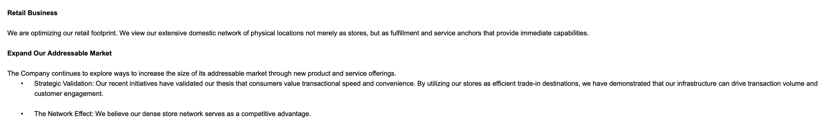
Task: Click the words "The Network Effect"
Action: [64, 114]
